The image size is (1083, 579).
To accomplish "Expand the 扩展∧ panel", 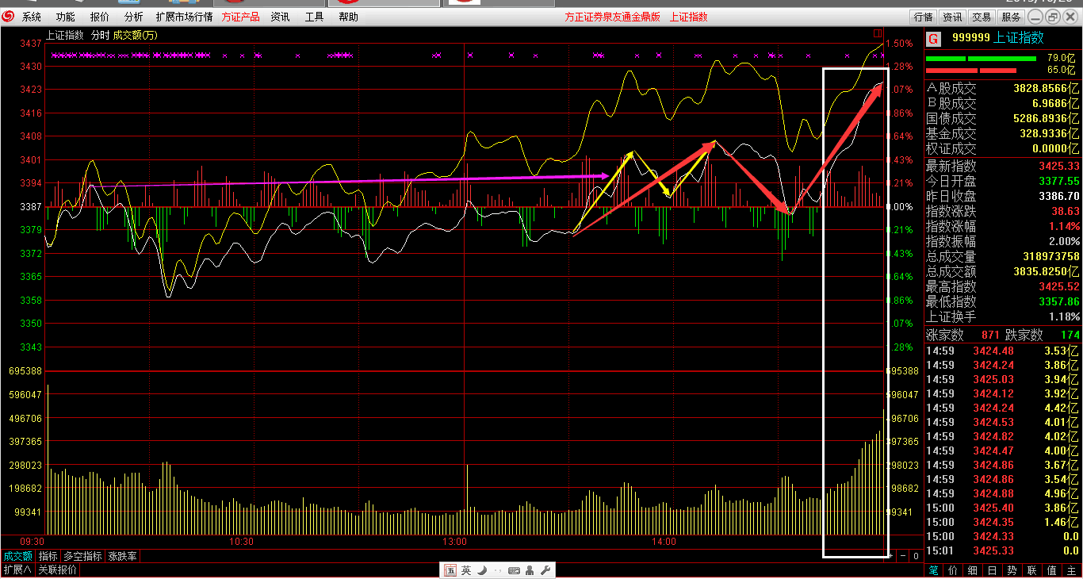I will click(17, 569).
